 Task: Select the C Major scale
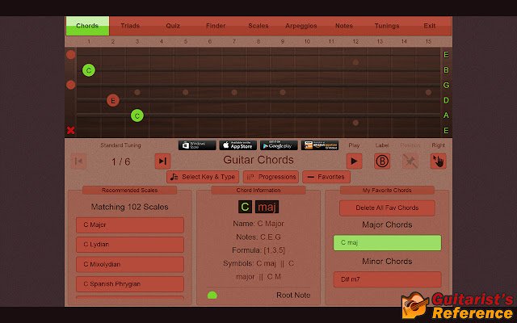130,225
